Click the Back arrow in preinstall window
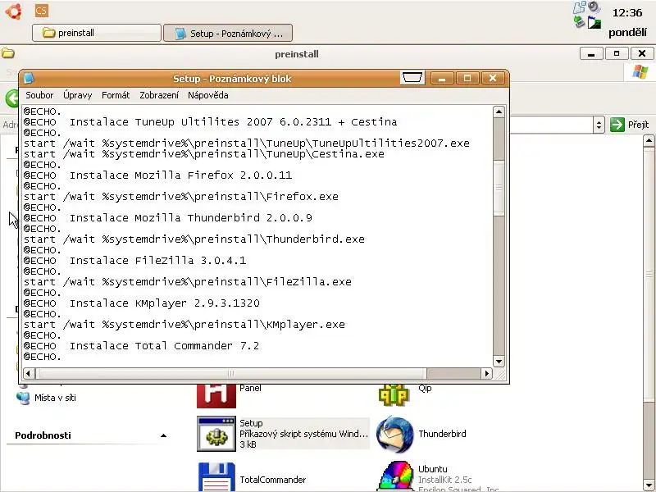Image resolution: width=656 pixels, height=492 pixels. (x=11, y=98)
